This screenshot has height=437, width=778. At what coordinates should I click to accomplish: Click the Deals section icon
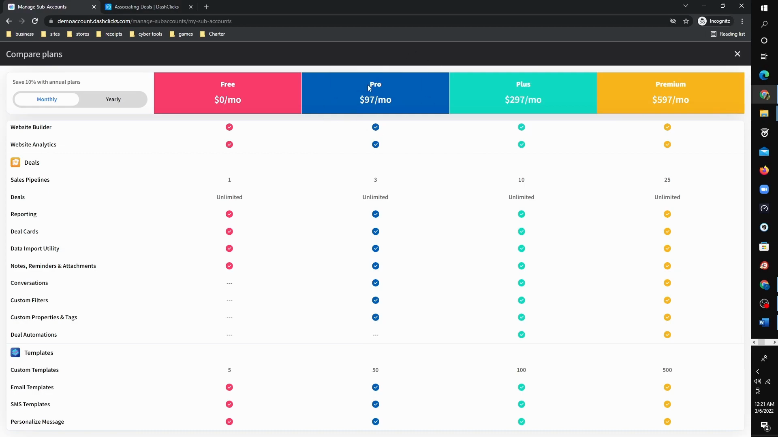point(15,162)
